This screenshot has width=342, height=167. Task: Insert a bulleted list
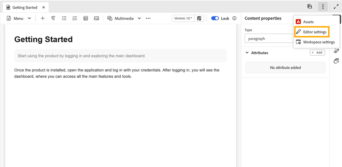click(x=64, y=18)
